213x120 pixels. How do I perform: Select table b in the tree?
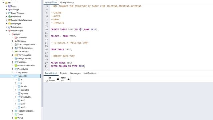click(21, 83)
